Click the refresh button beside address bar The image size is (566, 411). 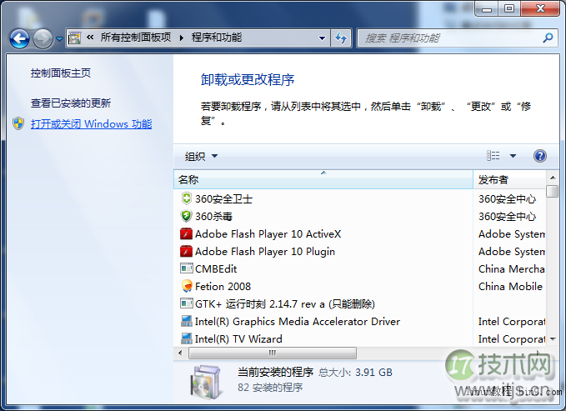point(341,38)
